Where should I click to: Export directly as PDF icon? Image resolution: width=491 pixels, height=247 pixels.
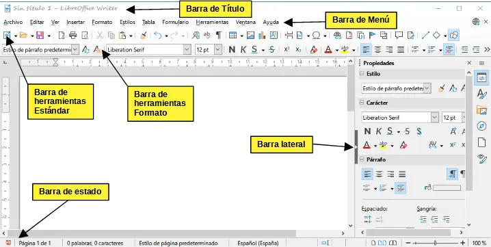(x=62, y=35)
